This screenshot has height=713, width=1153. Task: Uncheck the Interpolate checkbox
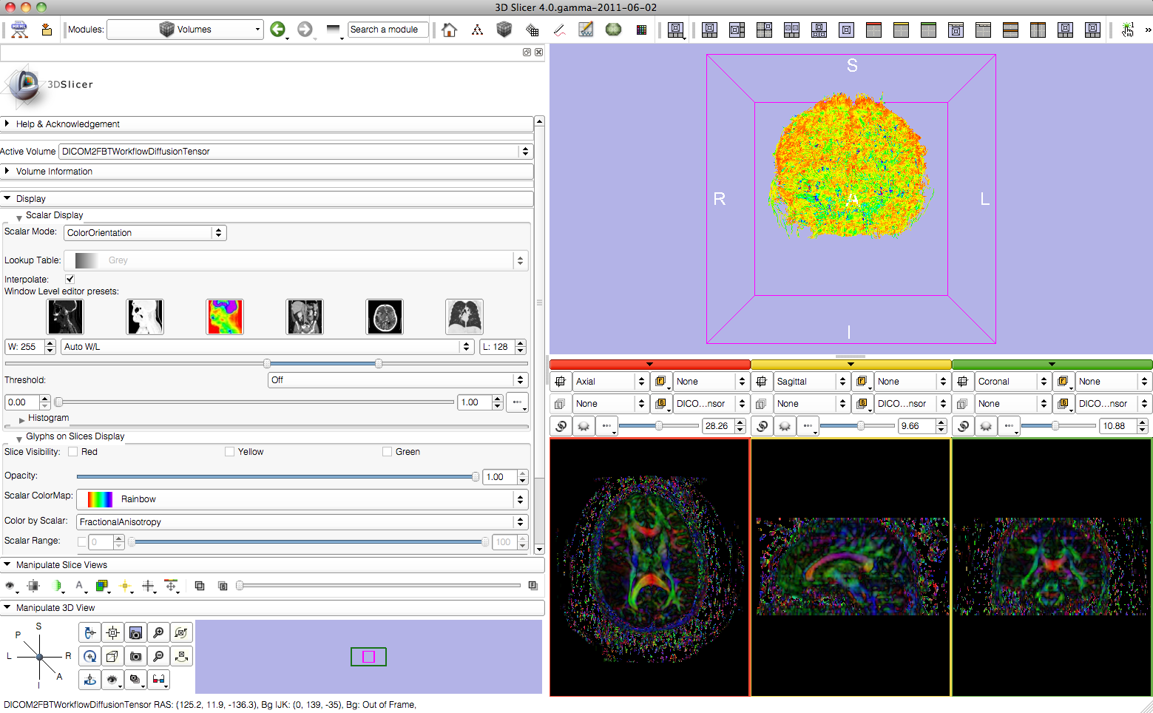tap(70, 279)
